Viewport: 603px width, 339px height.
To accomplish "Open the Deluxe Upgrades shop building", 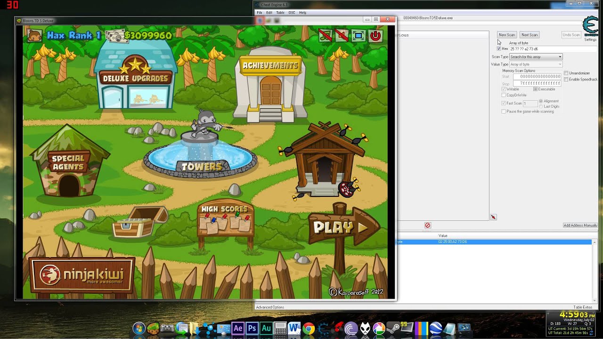I will [136, 75].
